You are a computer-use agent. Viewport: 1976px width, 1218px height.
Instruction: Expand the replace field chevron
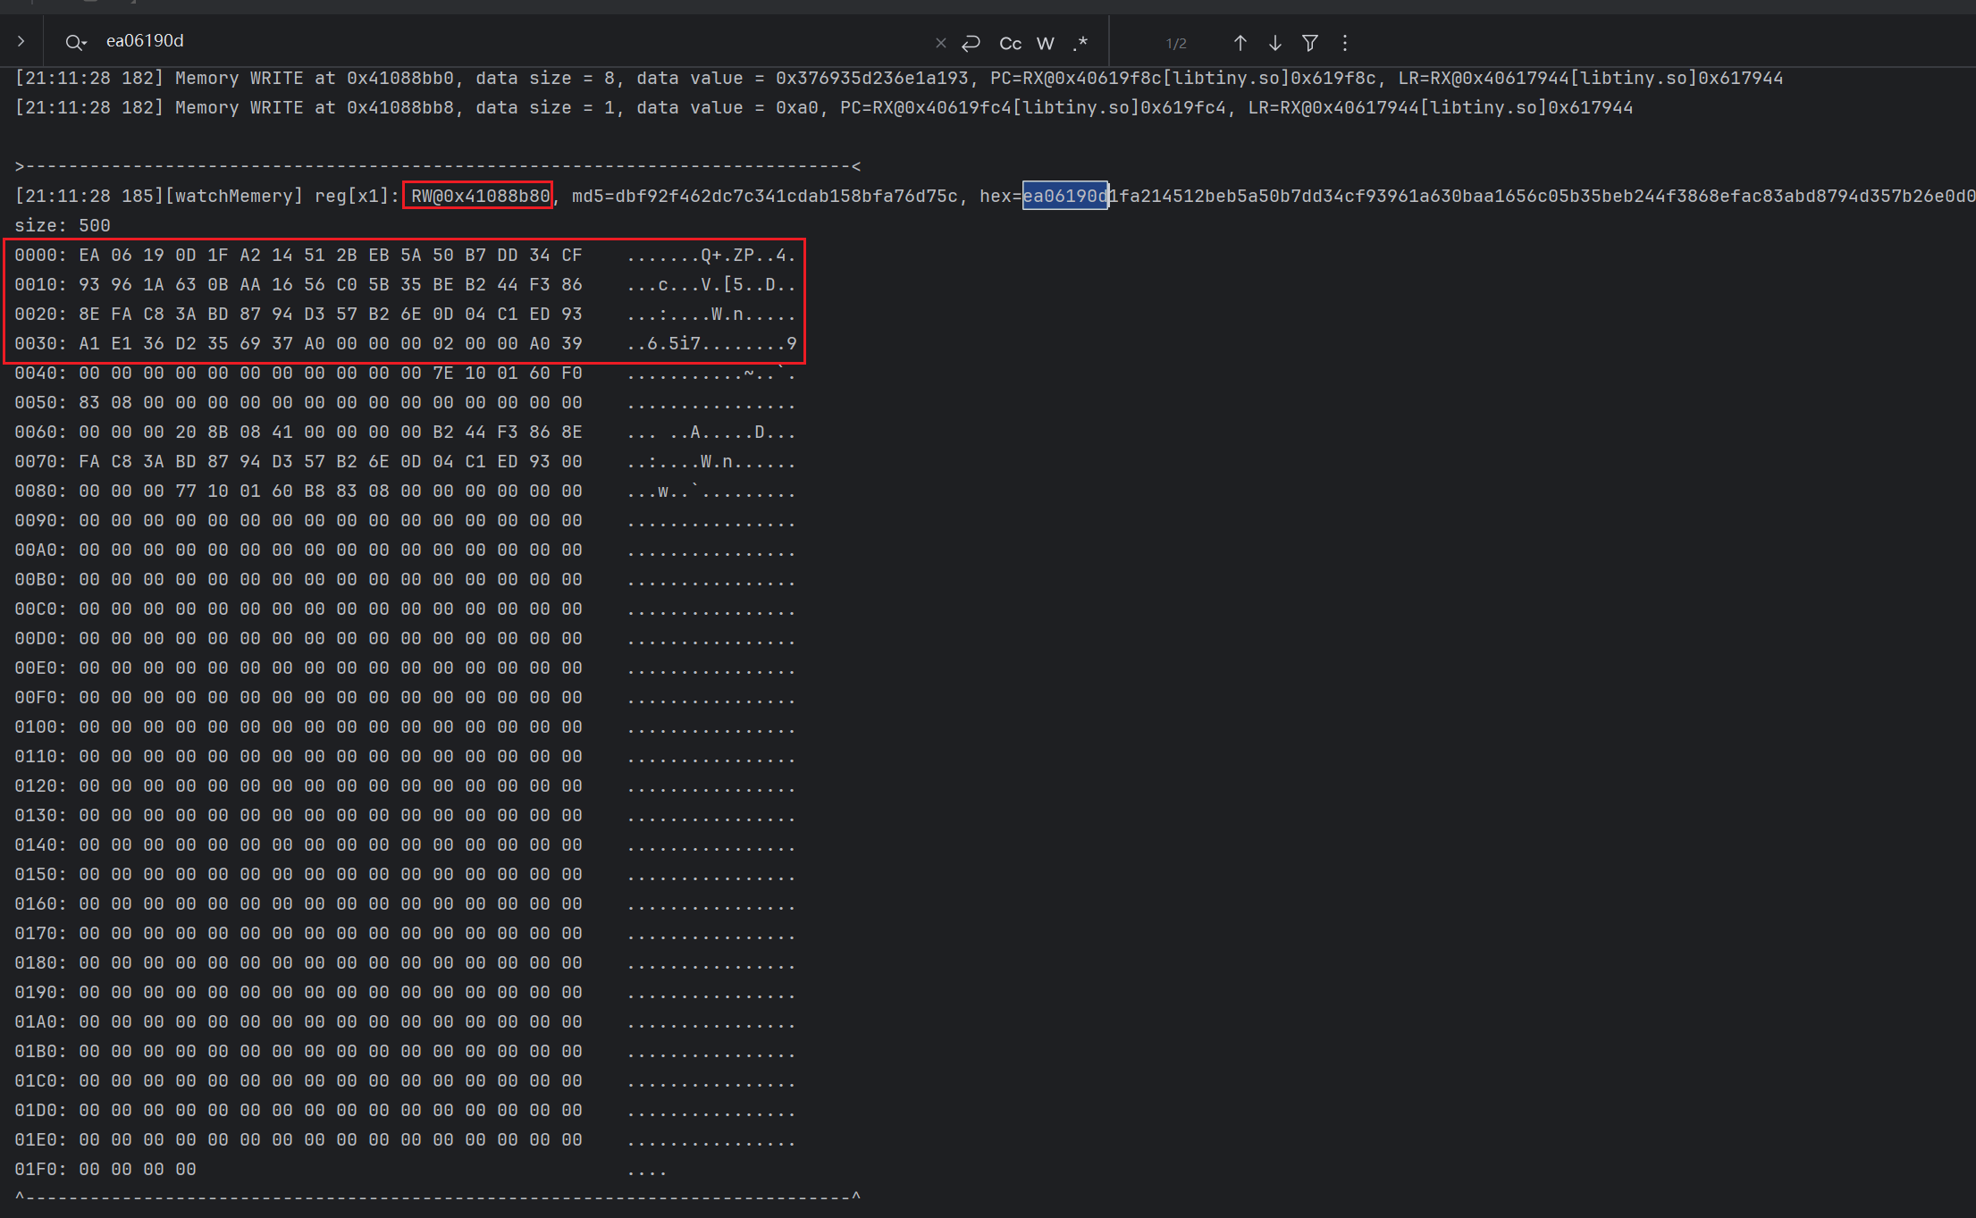(21, 41)
